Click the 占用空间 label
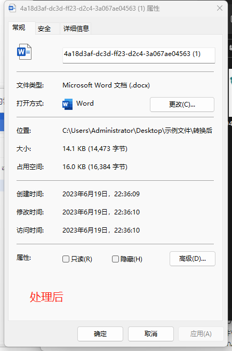232x351 pixels. coord(30,167)
